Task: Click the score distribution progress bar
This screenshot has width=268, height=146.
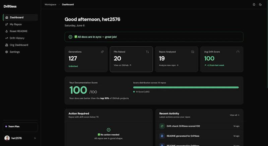Action: 186,87
